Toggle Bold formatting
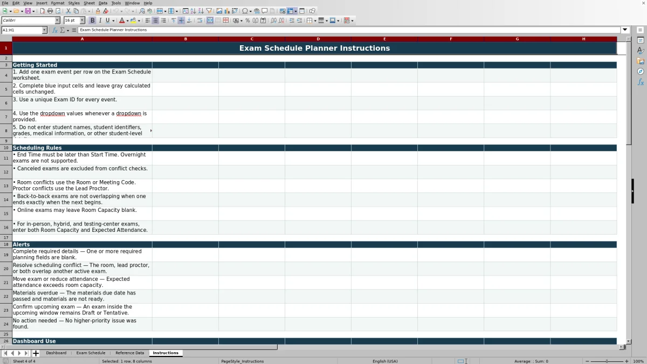The height and width of the screenshot is (364, 647). click(92, 20)
